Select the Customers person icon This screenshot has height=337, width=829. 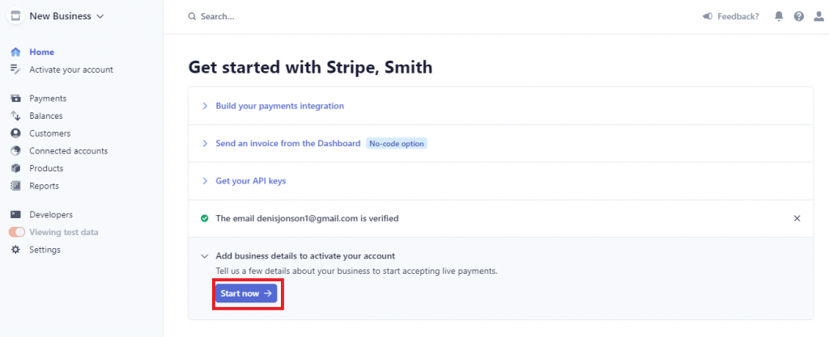point(16,133)
